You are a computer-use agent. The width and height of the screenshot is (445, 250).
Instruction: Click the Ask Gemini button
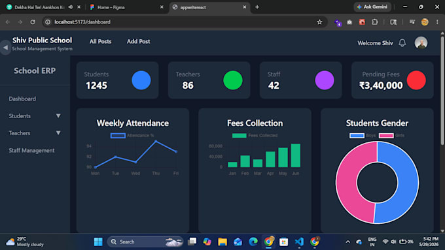[372, 7]
